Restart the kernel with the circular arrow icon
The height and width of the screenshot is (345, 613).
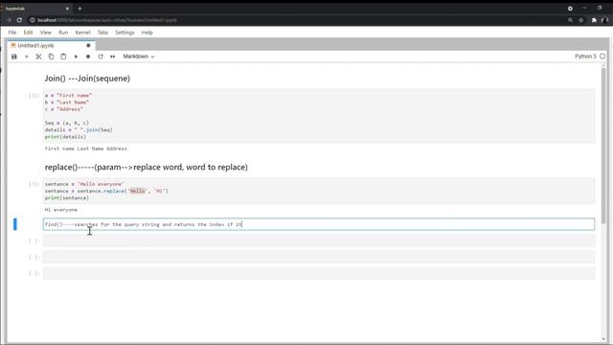[101, 57]
